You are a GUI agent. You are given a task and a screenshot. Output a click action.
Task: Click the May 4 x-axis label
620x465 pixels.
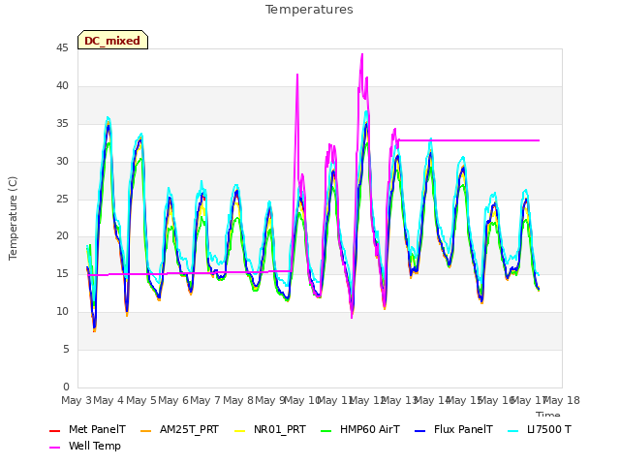108,400
